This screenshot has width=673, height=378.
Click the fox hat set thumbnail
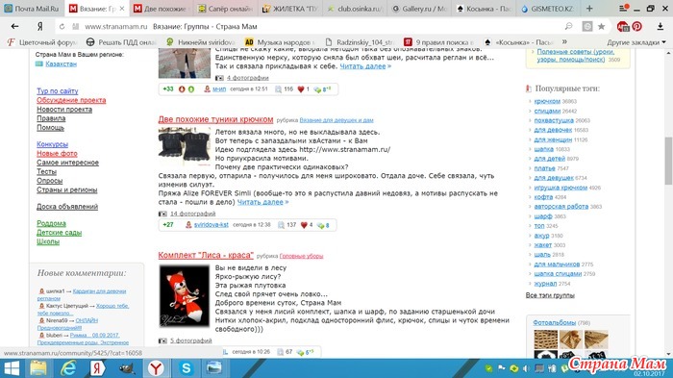tap(185, 296)
